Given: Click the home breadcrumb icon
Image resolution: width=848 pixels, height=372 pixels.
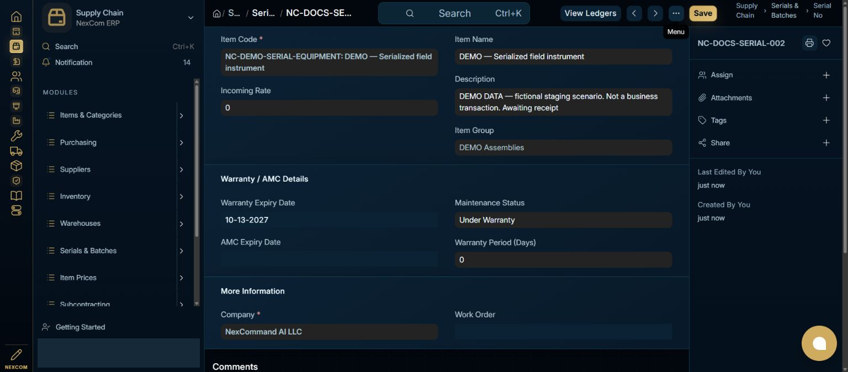Looking at the screenshot, I should pos(217,13).
